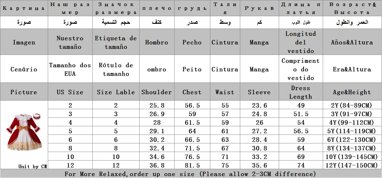Click the 'Size Lable' header cell
This screenshot has height=178, width=382.
pos(116,92)
